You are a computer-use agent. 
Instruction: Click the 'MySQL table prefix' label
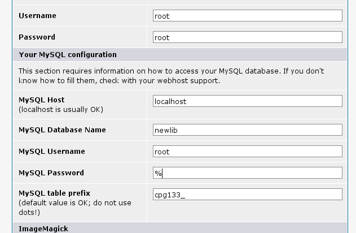(54, 194)
